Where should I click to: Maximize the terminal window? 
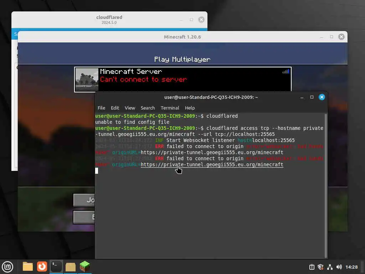click(x=312, y=97)
